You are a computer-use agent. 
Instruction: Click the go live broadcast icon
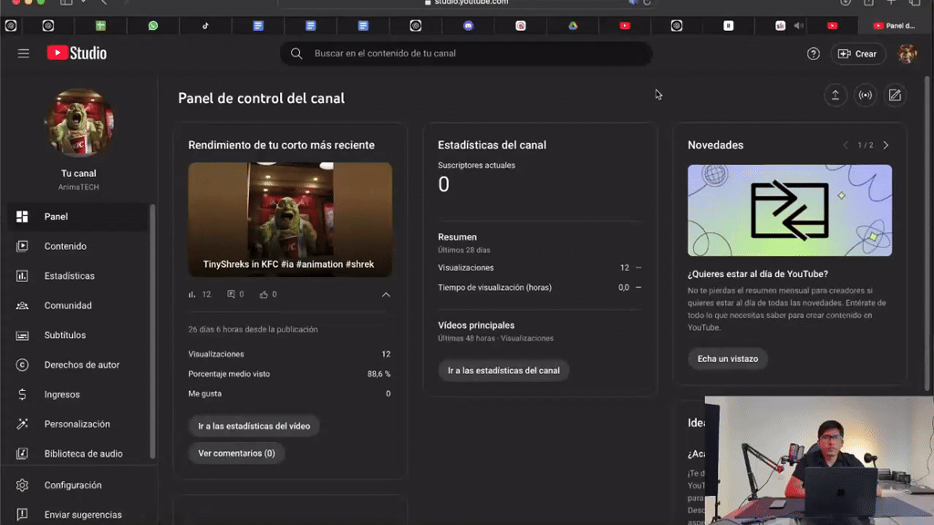click(865, 95)
